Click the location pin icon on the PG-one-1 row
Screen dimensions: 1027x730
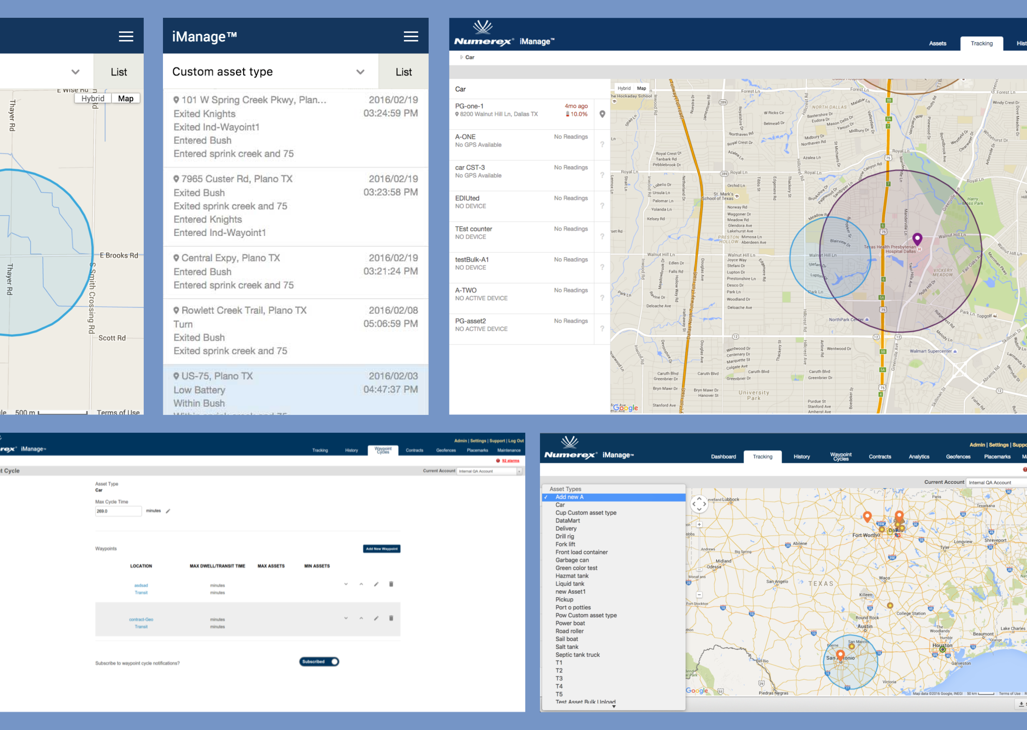tap(602, 114)
